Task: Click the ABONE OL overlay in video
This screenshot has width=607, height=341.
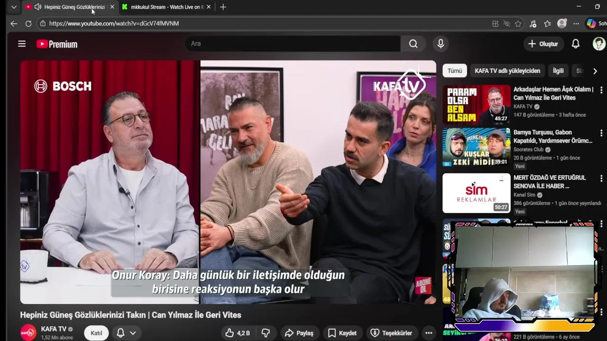Action: tap(423, 286)
